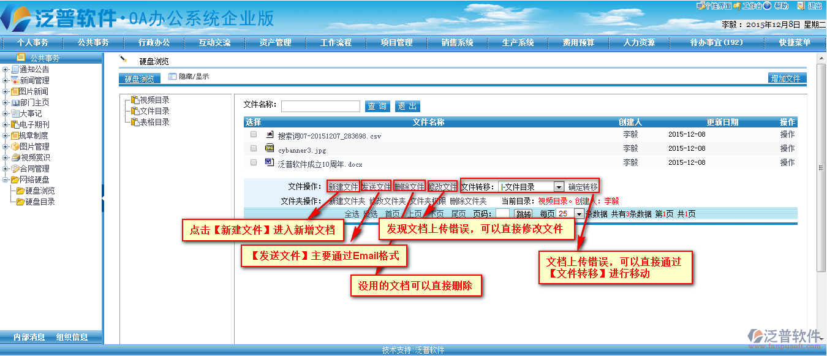Click in the 文件名称 search field
Viewport: 827px width, 356px height.
(x=320, y=106)
